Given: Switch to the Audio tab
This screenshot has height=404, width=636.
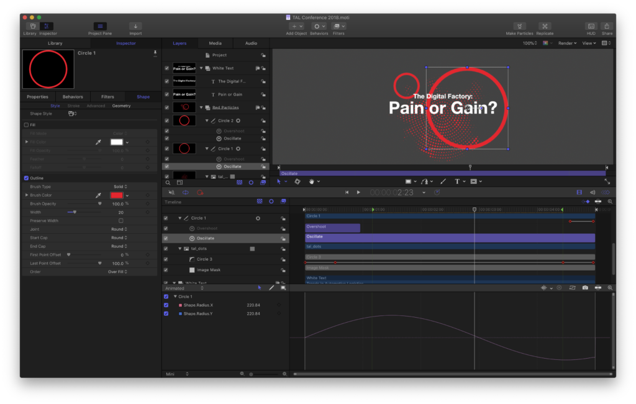Looking at the screenshot, I should tap(251, 43).
